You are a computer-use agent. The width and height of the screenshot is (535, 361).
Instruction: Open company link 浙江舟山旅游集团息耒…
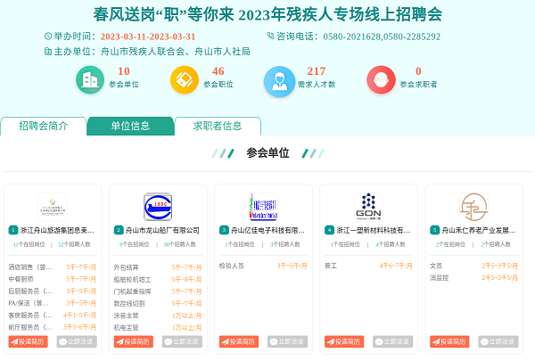point(57,230)
